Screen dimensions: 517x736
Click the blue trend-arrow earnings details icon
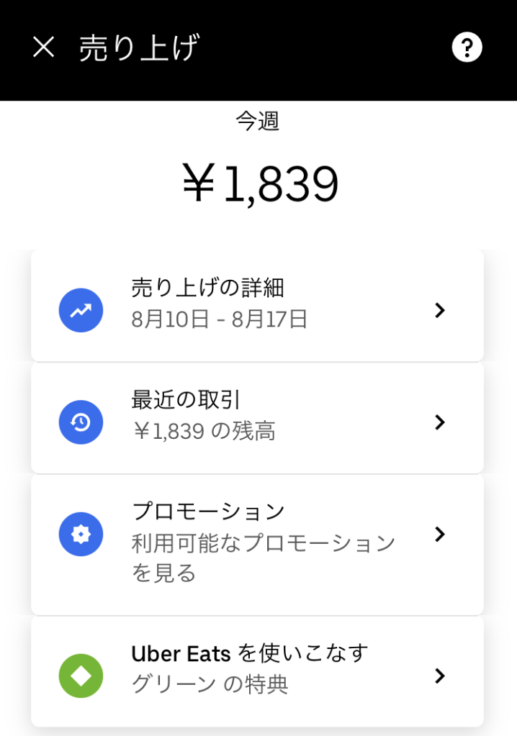pos(81,310)
